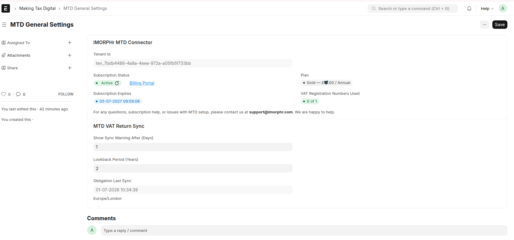
Task: Edit the Lookback Period years field
Action: (193, 168)
